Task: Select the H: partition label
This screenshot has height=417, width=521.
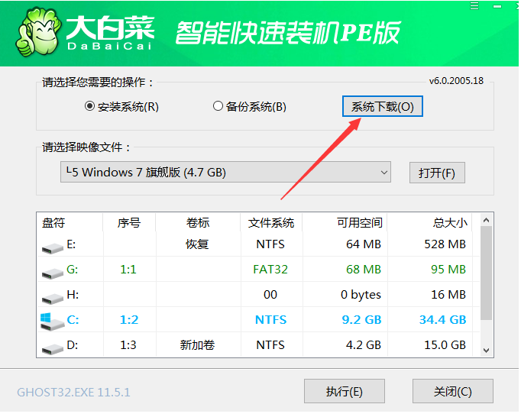Action: coord(73,295)
